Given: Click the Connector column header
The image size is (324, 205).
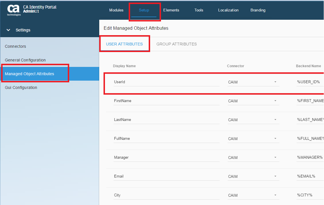Looking at the screenshot, I should click(x=235, y=66).
